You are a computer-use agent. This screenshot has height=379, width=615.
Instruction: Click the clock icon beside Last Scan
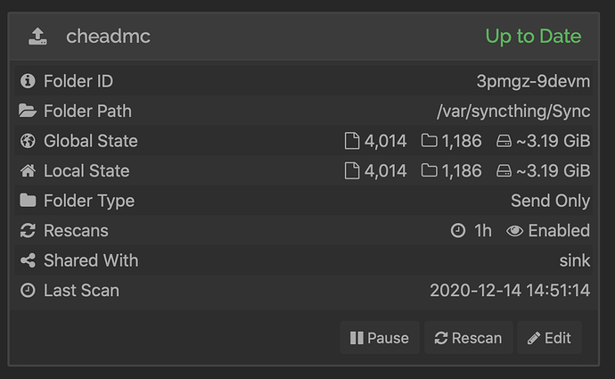click(x=28, y=291)
